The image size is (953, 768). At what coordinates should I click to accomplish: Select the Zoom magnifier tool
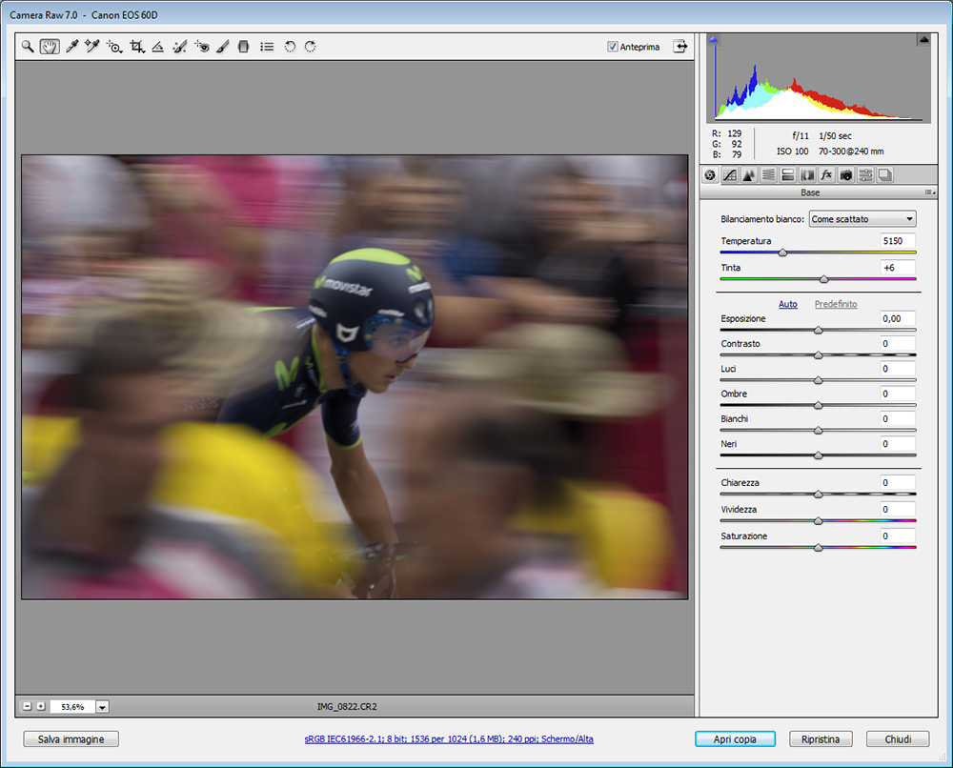[x=28, y=46]
